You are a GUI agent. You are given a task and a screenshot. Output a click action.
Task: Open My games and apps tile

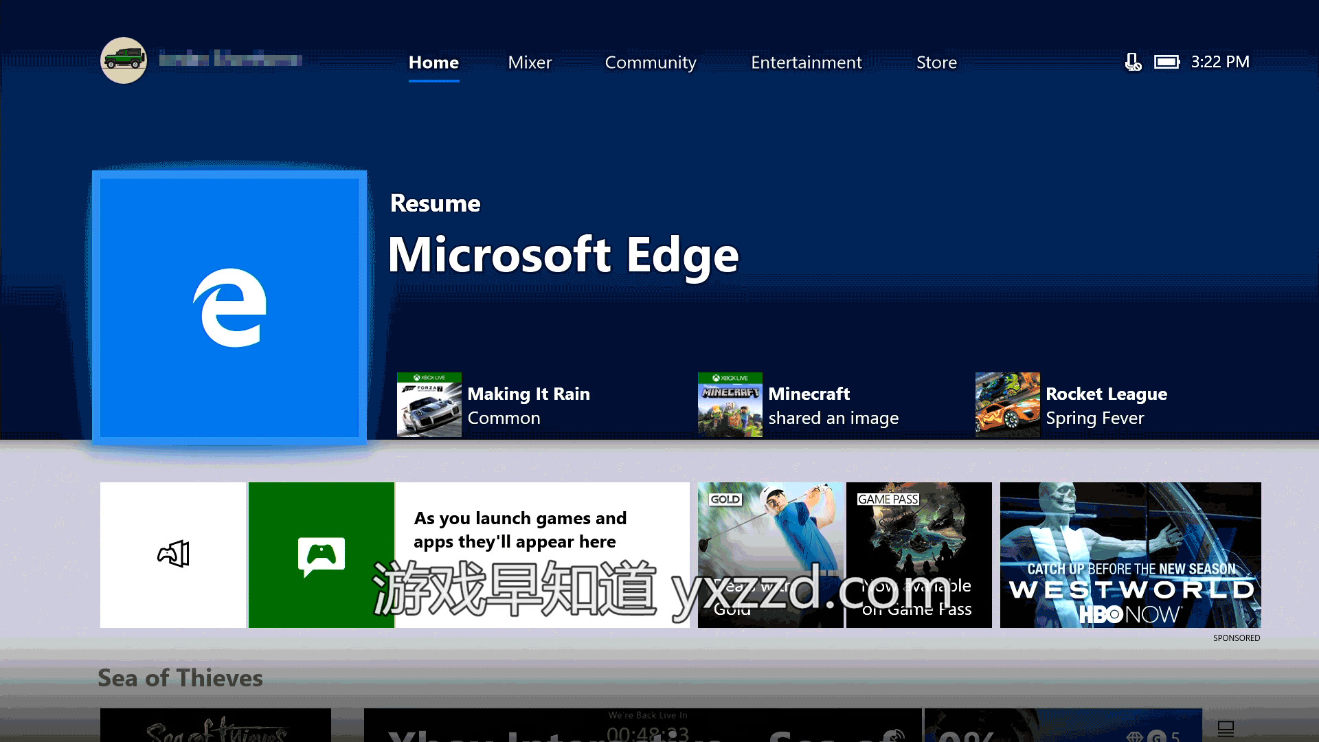click(x=173, y=554)
